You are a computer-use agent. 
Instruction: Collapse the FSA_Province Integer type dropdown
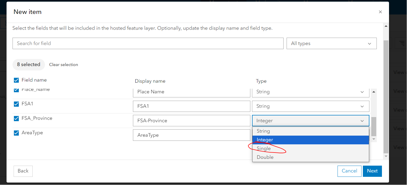pos(311,121)
